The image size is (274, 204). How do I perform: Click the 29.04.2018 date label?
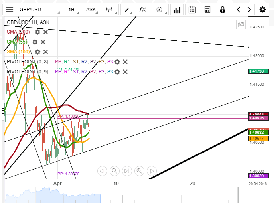point(258,184)
